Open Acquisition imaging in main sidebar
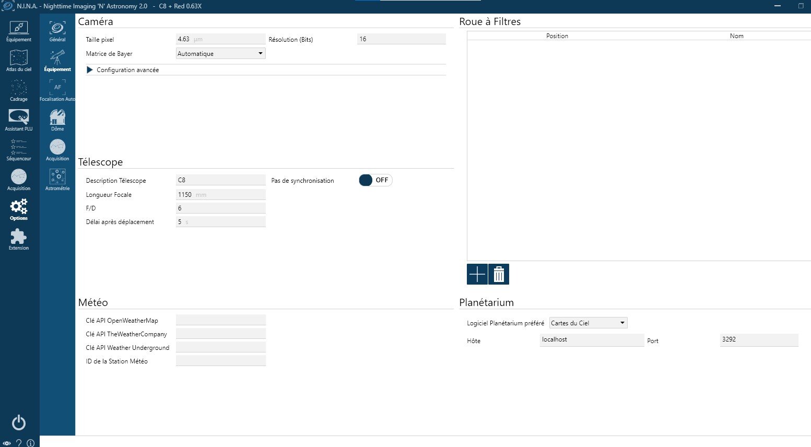Screen dimensions: 811x447 [19, 180]
